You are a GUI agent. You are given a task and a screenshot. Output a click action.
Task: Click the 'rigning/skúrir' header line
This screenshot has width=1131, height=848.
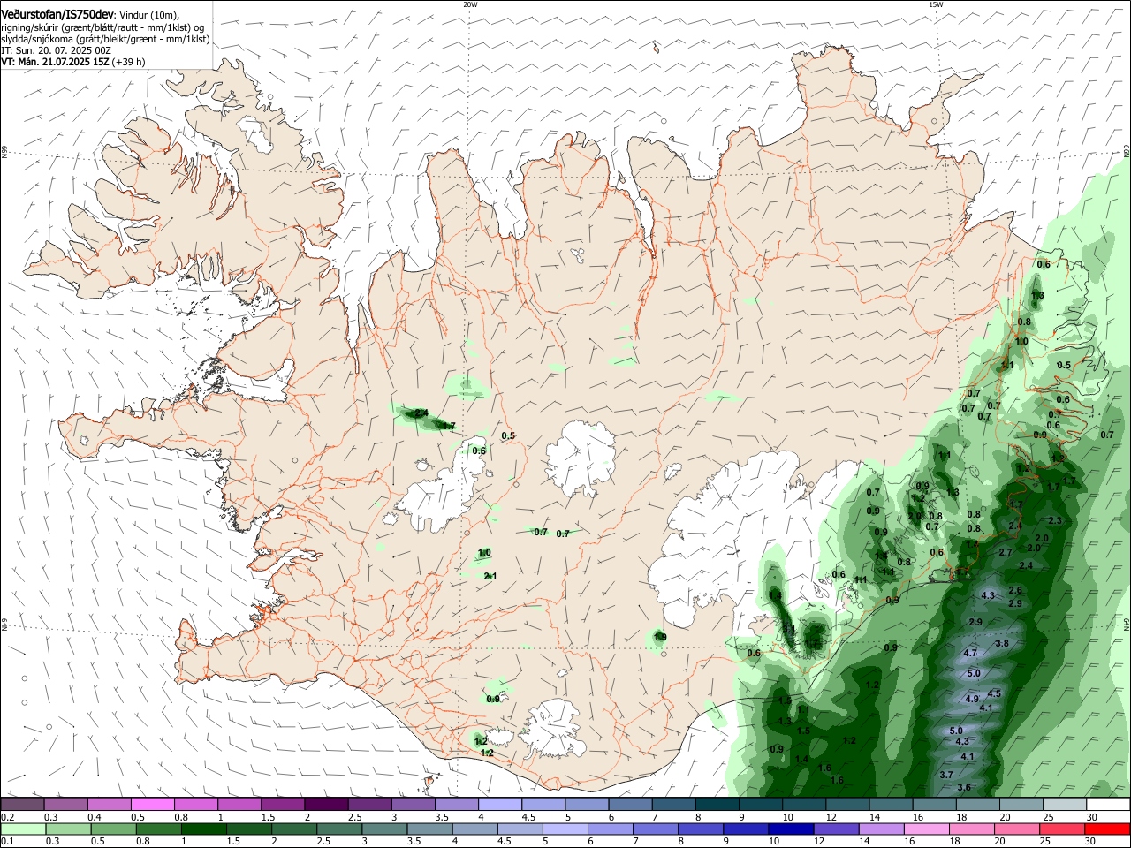(102, 26)
